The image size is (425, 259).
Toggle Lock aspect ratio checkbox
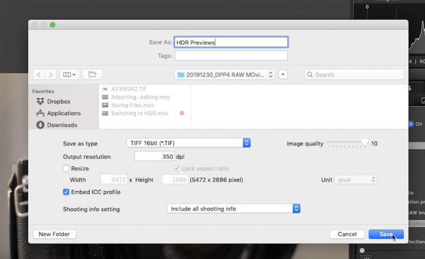(177, 169)
